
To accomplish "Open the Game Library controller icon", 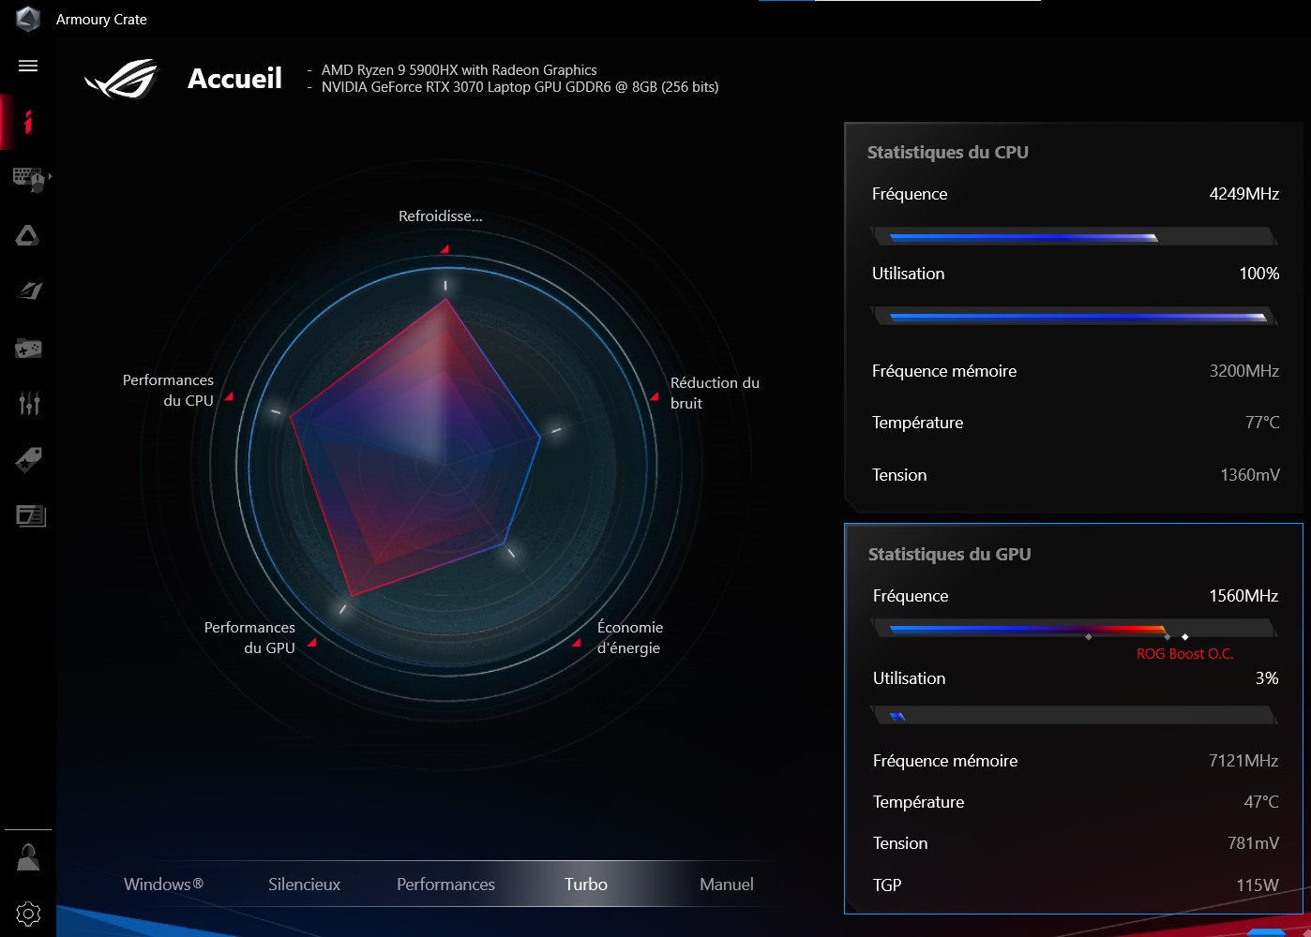I will pyautogui.click(x=28, y=349).
